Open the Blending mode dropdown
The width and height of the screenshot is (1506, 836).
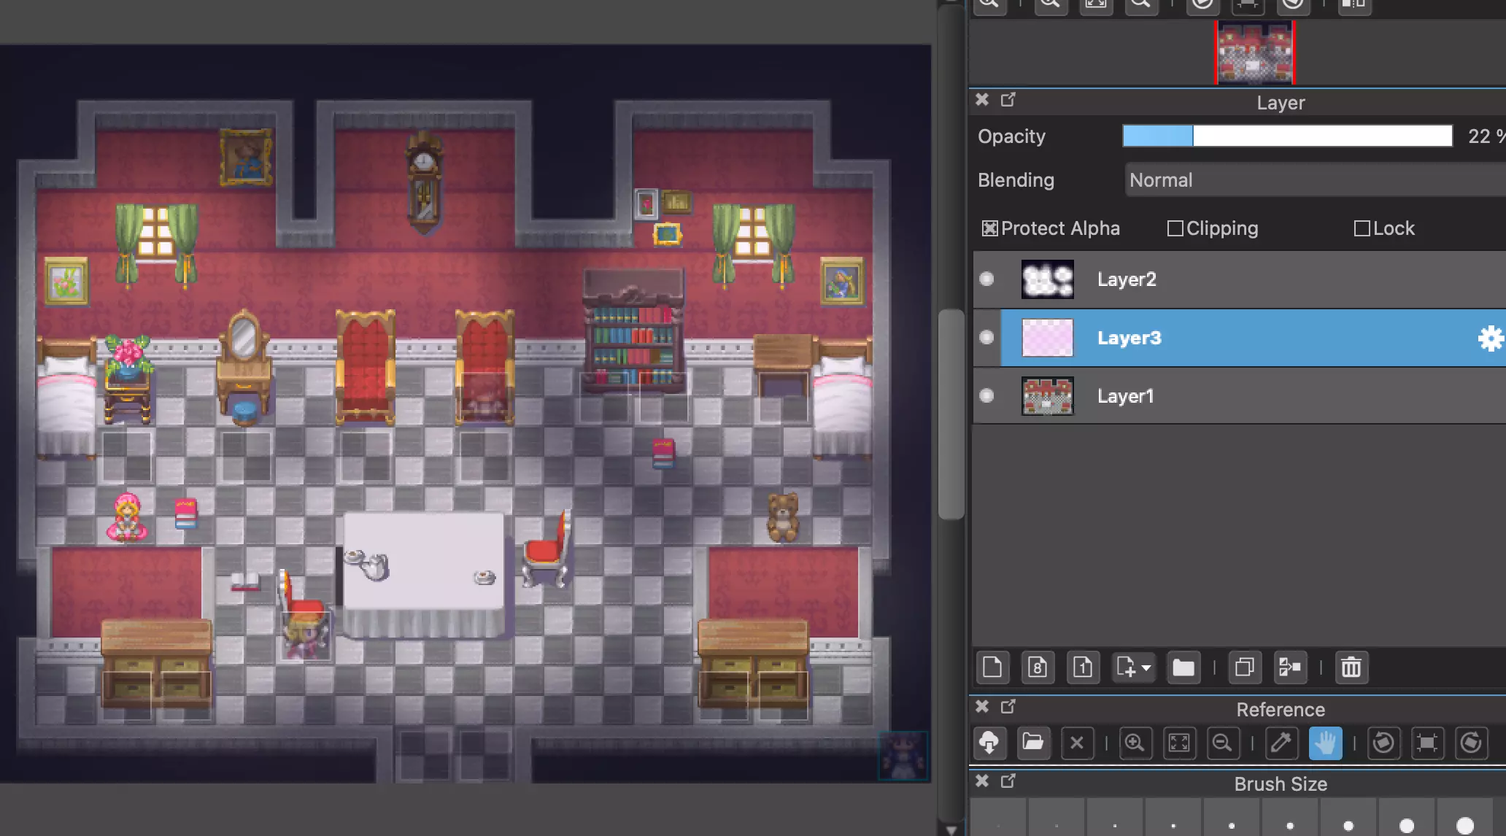pyautogui.click(x=1313, y=180)
